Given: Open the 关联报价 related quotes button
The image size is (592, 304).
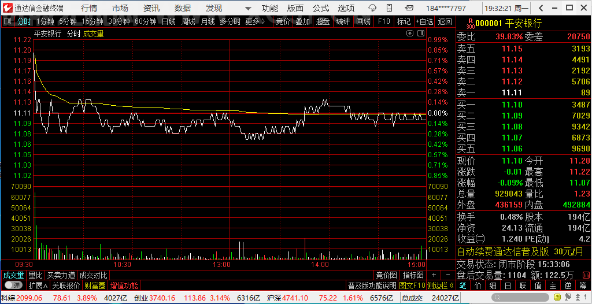Looking at the screenshot, I should coord(66,285).
